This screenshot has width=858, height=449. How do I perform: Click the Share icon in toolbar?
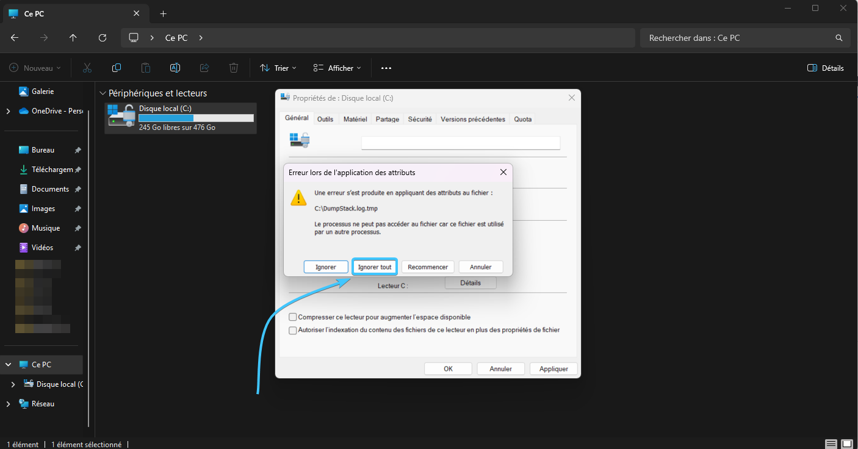pyautogui.click(x=204, y=68)
